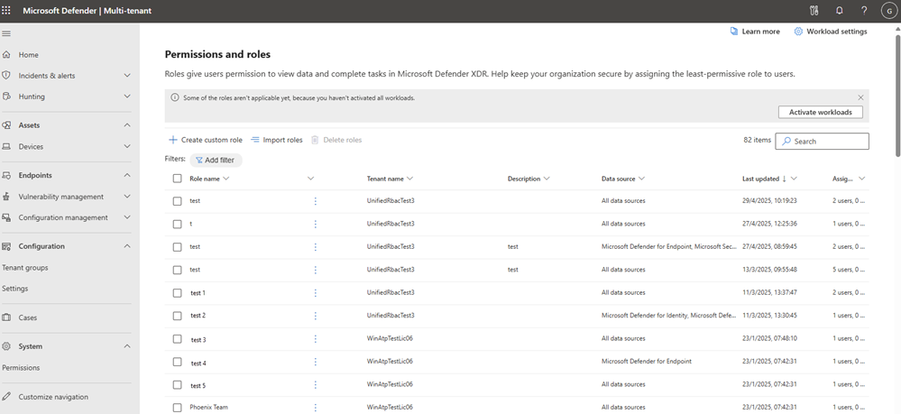Viewport: 901px width, 414px height.
Task: Select the checkbox for role 'test 4'
Action: coord(177,362)
